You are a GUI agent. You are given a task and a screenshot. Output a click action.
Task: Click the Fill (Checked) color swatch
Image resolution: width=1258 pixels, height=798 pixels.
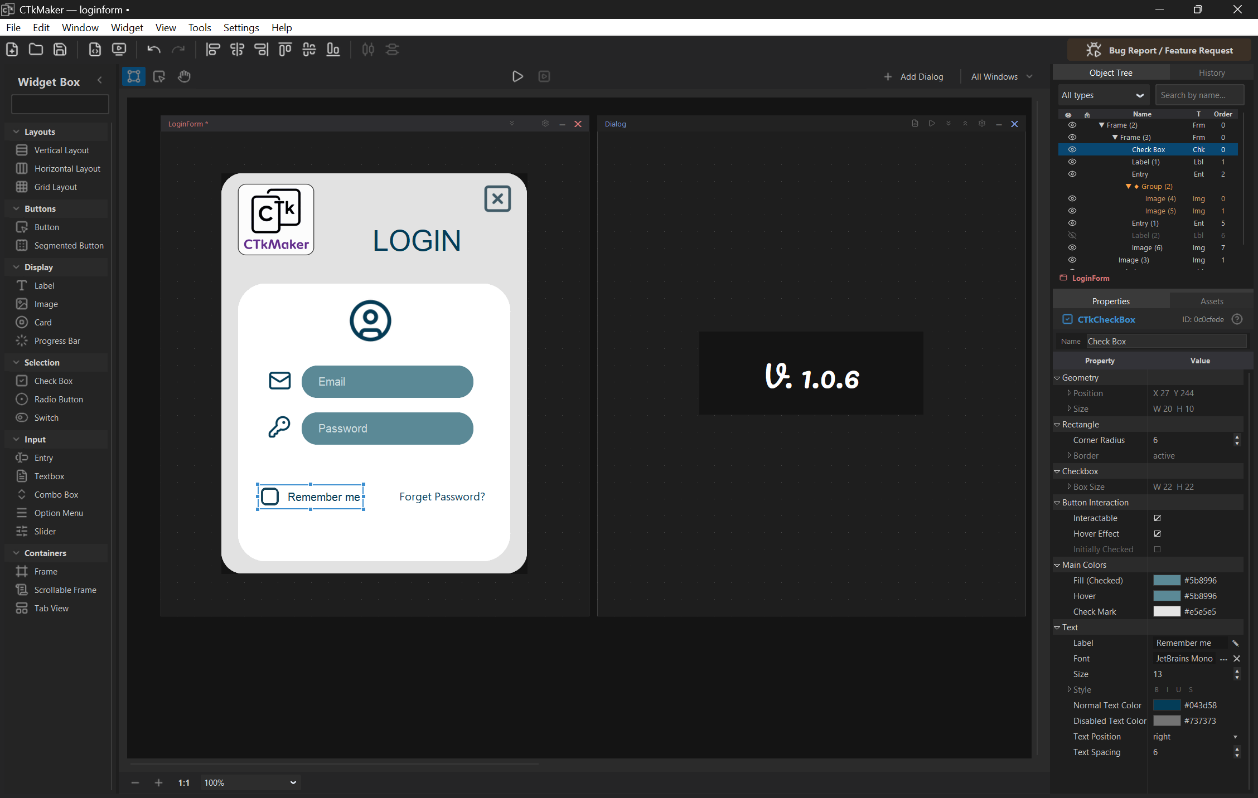[x=1167, y=581]
